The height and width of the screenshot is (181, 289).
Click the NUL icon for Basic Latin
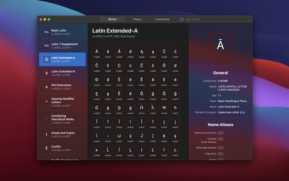[x=47, y=32]
